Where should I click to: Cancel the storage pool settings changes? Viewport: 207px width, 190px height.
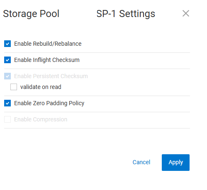[x=141, y=162]
